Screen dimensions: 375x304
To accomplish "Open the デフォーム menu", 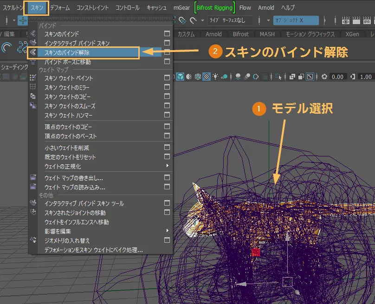I will point(60,8).
